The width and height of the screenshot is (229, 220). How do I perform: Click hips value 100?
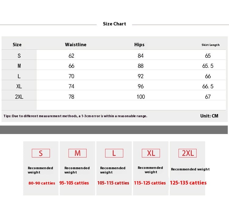141,97
